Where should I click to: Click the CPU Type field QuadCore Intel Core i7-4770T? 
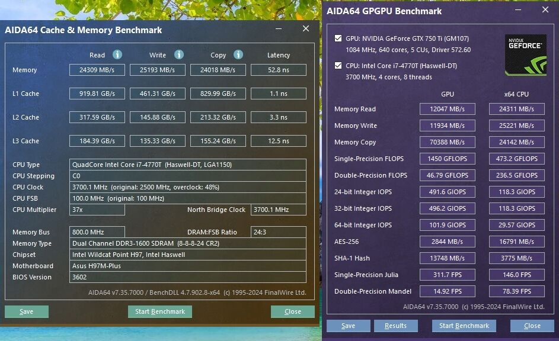pos(187,165)
